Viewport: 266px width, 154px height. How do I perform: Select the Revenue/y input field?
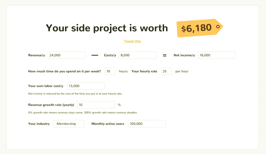pyautogui.click(x=66, y=55)
